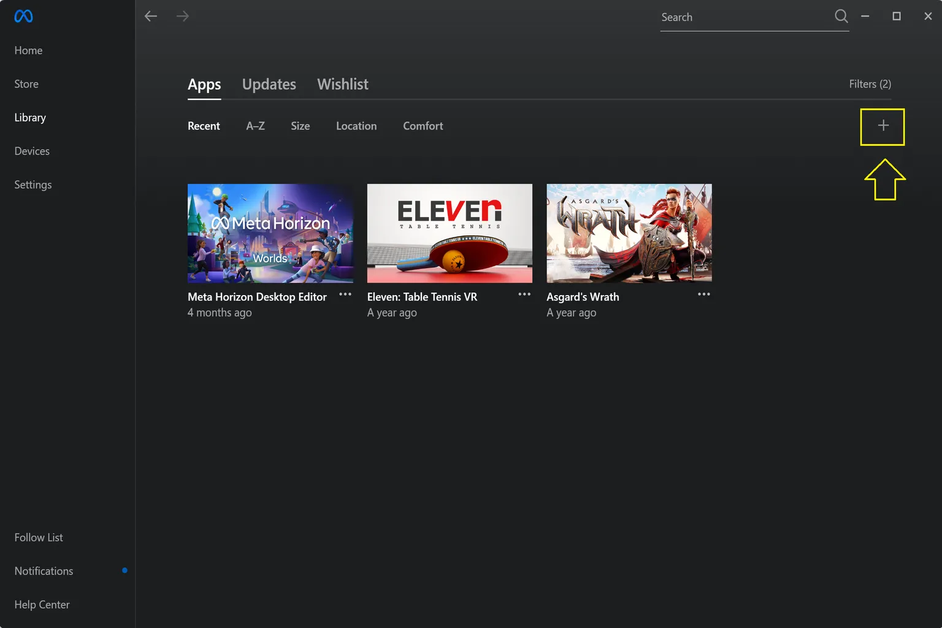Maximize the window
Viewport: 942px width, 628px height.
pyautogui.click(x=897, y=17)
